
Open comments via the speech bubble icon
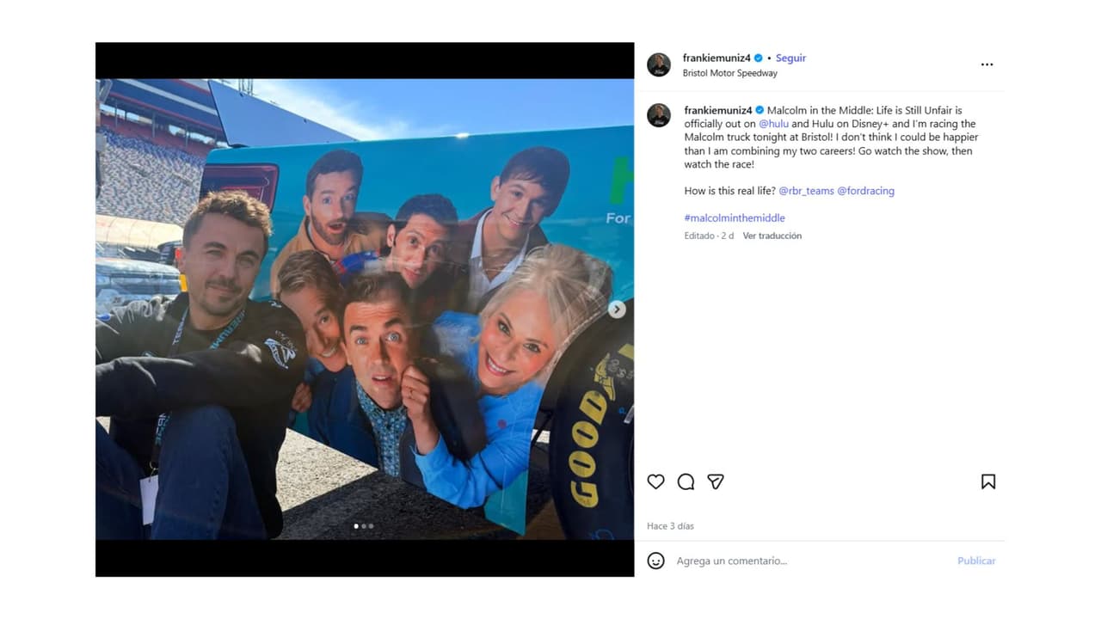tap(686, 481)
